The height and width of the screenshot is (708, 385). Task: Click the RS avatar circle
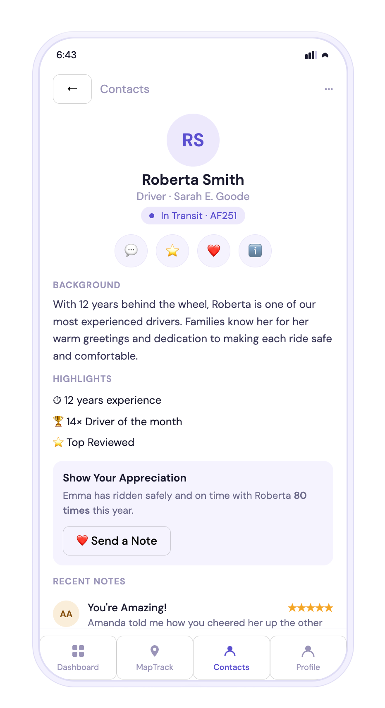tap(193, 140)
